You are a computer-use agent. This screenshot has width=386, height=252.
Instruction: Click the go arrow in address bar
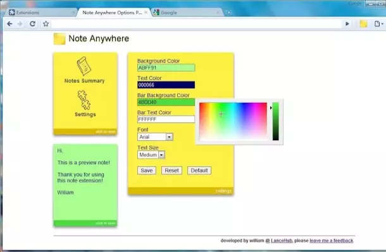347,24
